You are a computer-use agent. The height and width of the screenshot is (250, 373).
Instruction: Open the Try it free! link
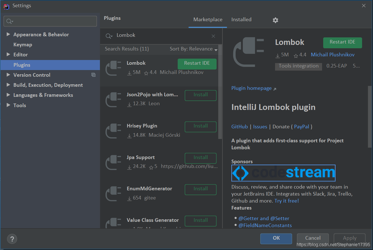(287, 201)
